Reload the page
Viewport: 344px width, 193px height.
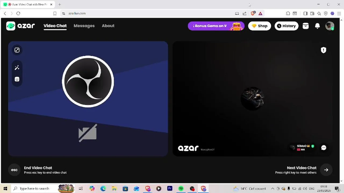point(18,13)
